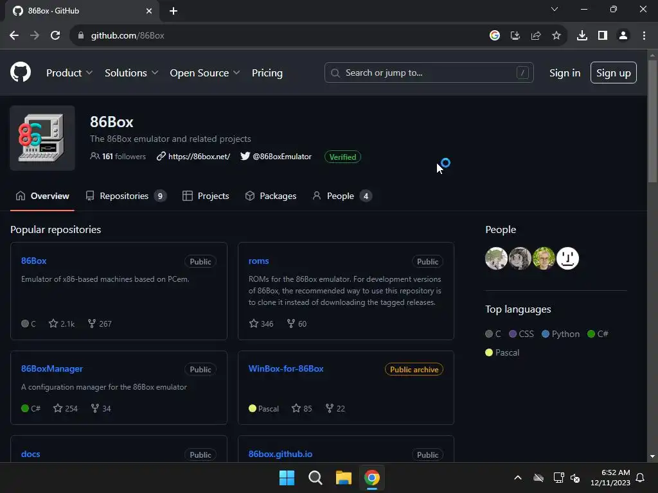View WinBox-for-86Box 85 stars

pyautogui.click(x=302, y=408)
